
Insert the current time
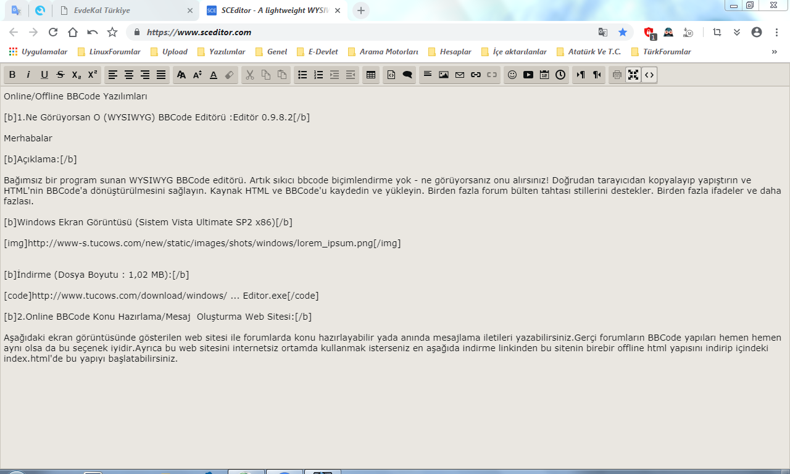(560, 75)
